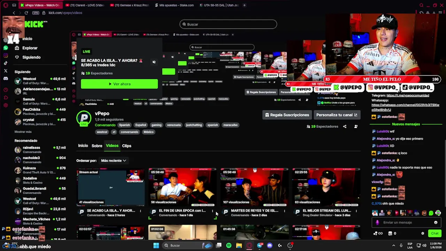Open options menu for EL MEJOR STREAM DEL LUN video
This screenshot has height=251, width=446.
[x=356, y=211]
